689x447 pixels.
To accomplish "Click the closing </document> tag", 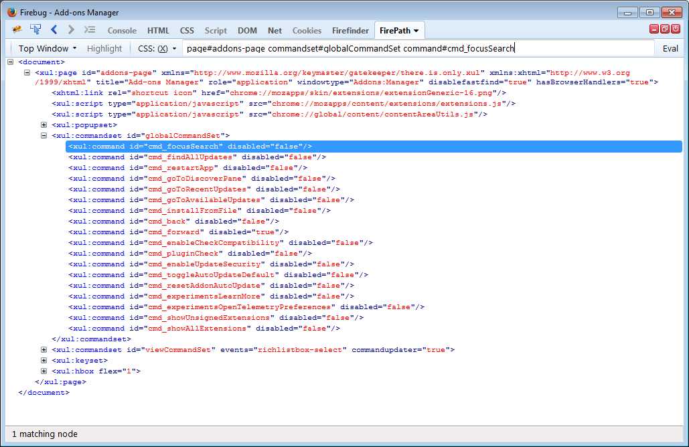I will tap(44, 393).
